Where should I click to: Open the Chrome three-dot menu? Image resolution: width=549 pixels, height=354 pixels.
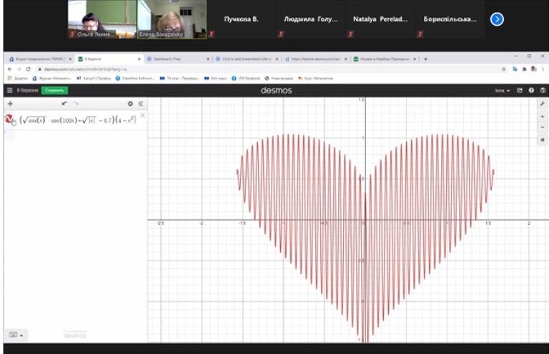click(x=543, y=69)
